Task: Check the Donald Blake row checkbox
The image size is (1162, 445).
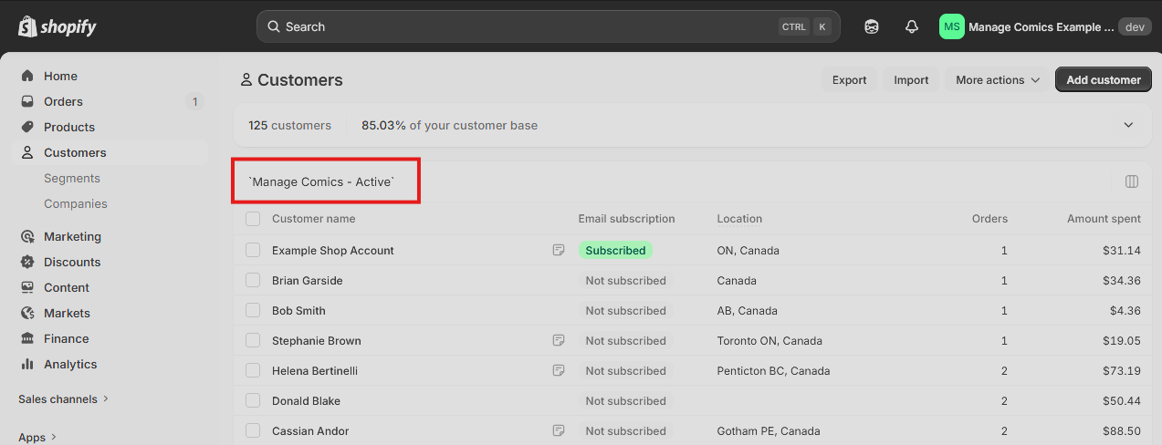Action: pos(253,400)
